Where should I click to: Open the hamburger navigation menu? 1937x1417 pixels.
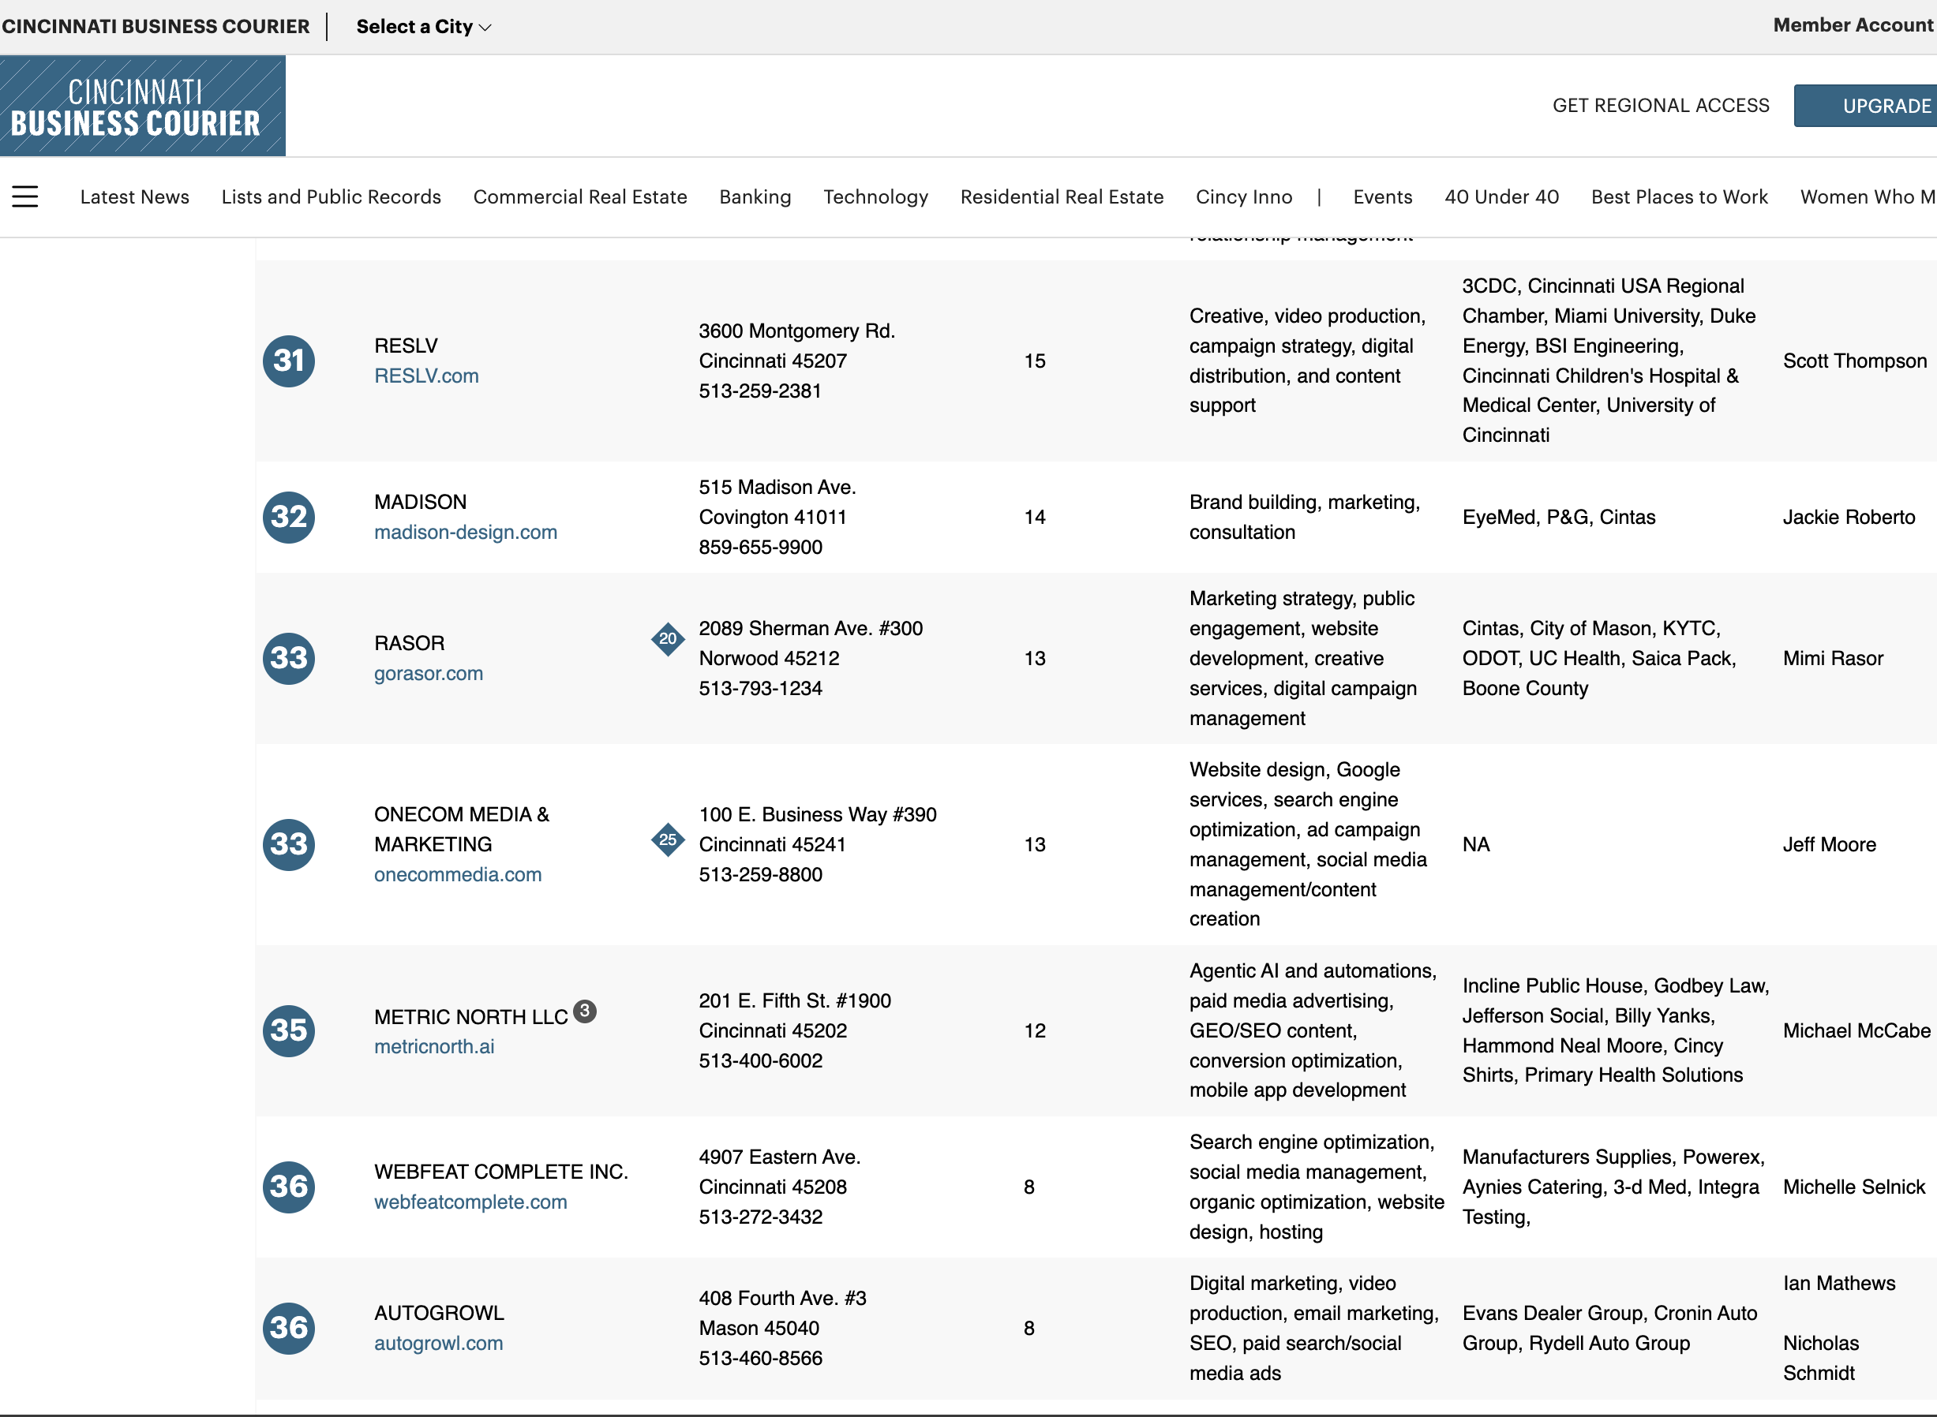pos(25,196)
